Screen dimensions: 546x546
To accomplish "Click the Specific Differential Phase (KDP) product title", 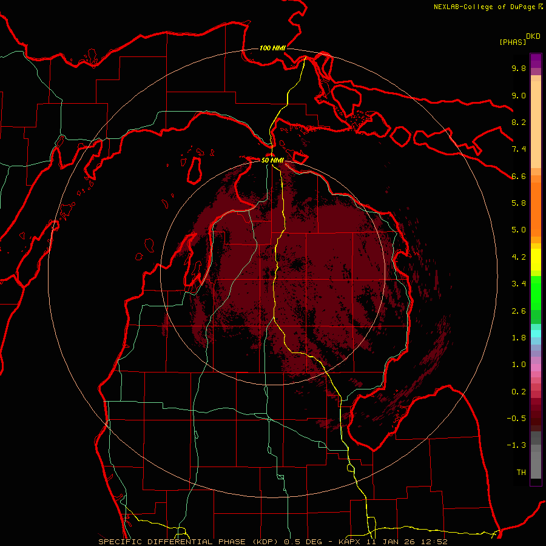I will pyautogui.click(x=189, y=542).
